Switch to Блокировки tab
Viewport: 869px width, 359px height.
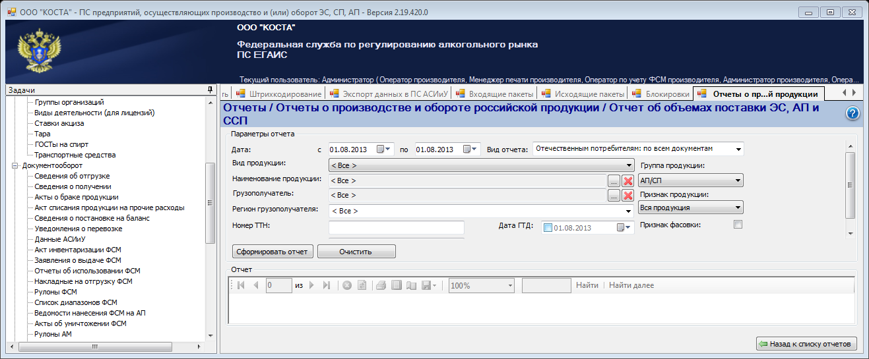(661, 94)
